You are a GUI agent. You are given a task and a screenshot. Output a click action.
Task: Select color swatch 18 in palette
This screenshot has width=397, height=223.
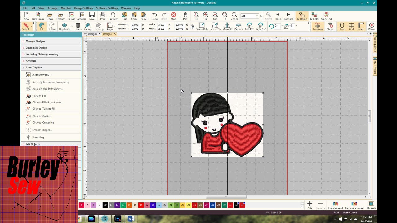153,205
